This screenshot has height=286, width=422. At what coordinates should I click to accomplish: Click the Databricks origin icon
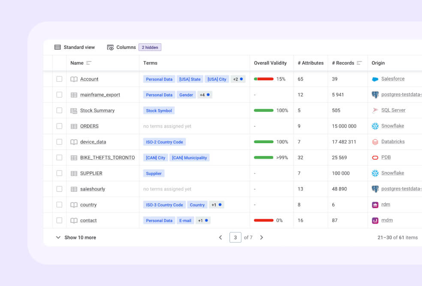coord(375,142)
